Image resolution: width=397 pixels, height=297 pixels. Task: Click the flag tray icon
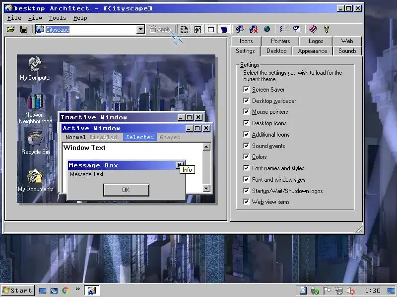(327, 291)
